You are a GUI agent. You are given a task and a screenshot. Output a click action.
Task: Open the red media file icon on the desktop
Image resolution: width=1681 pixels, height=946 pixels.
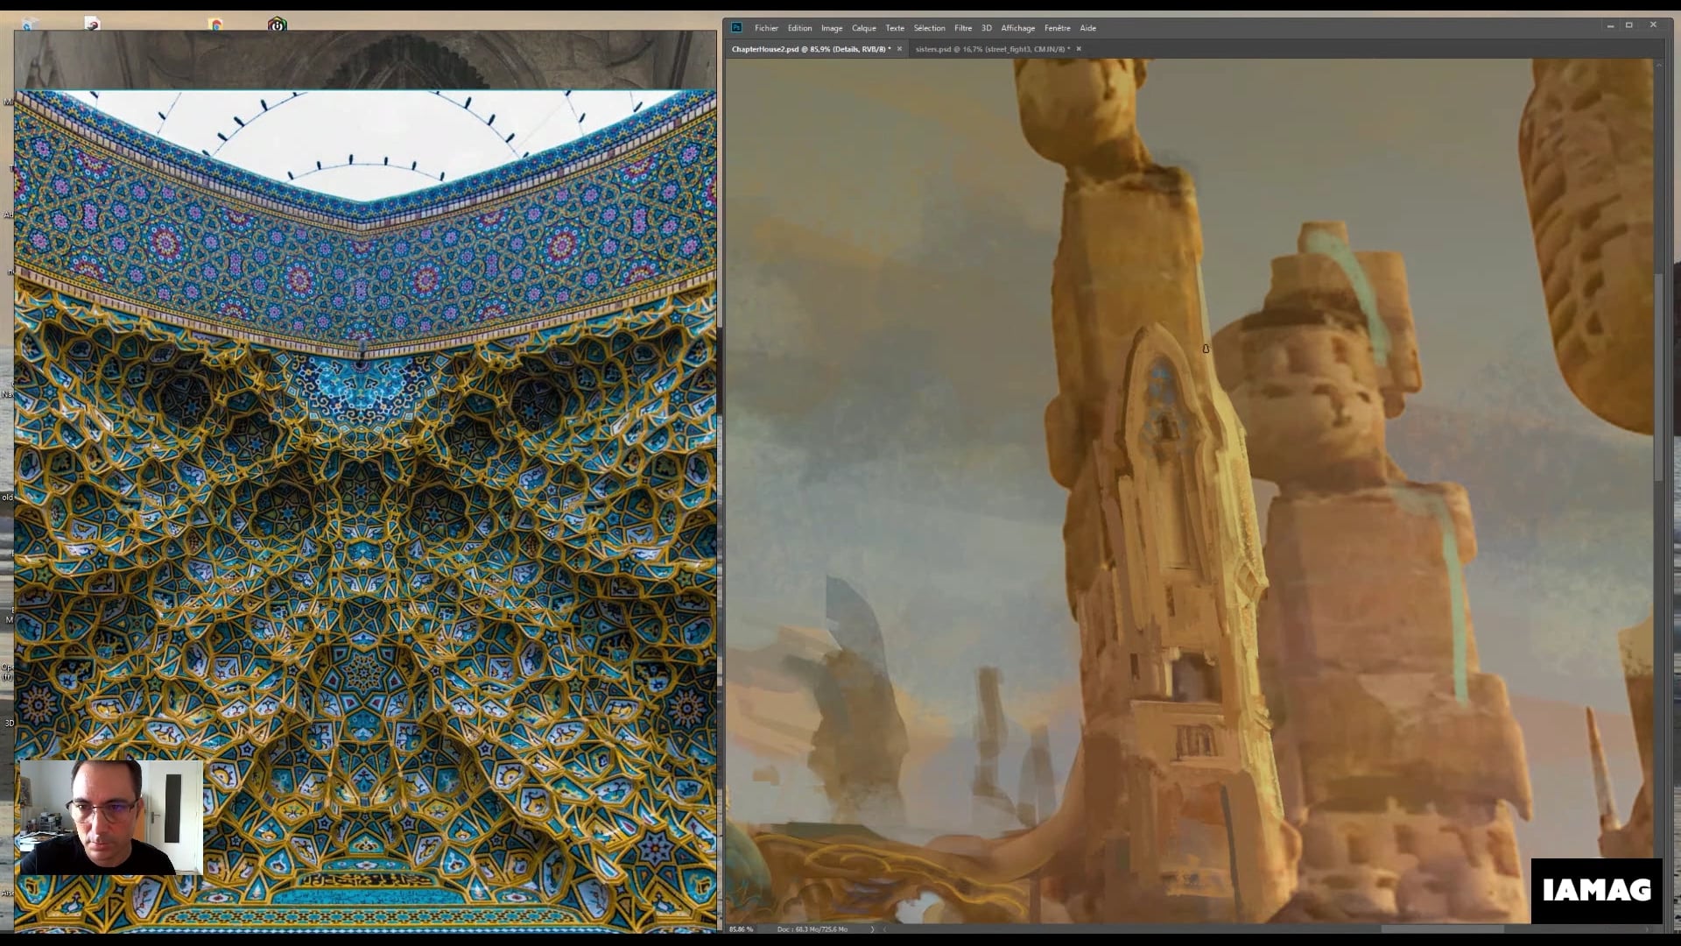tap(92, 24)
